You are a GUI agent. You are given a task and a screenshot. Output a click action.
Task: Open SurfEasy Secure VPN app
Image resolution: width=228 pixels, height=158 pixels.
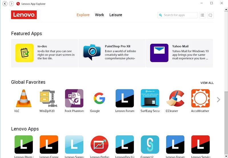point(150,98)
